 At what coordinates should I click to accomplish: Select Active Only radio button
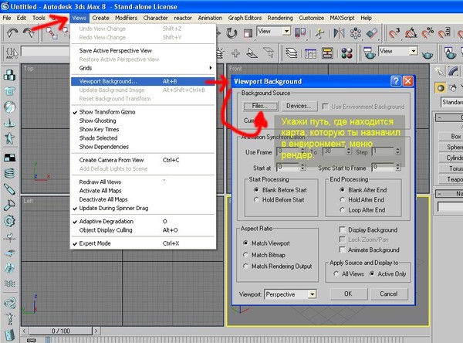(x=372, y=273)
